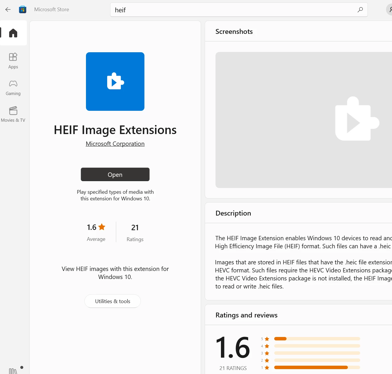Click the 1.6 Average rating
The image size is (392, 374).
click(96, 232)
